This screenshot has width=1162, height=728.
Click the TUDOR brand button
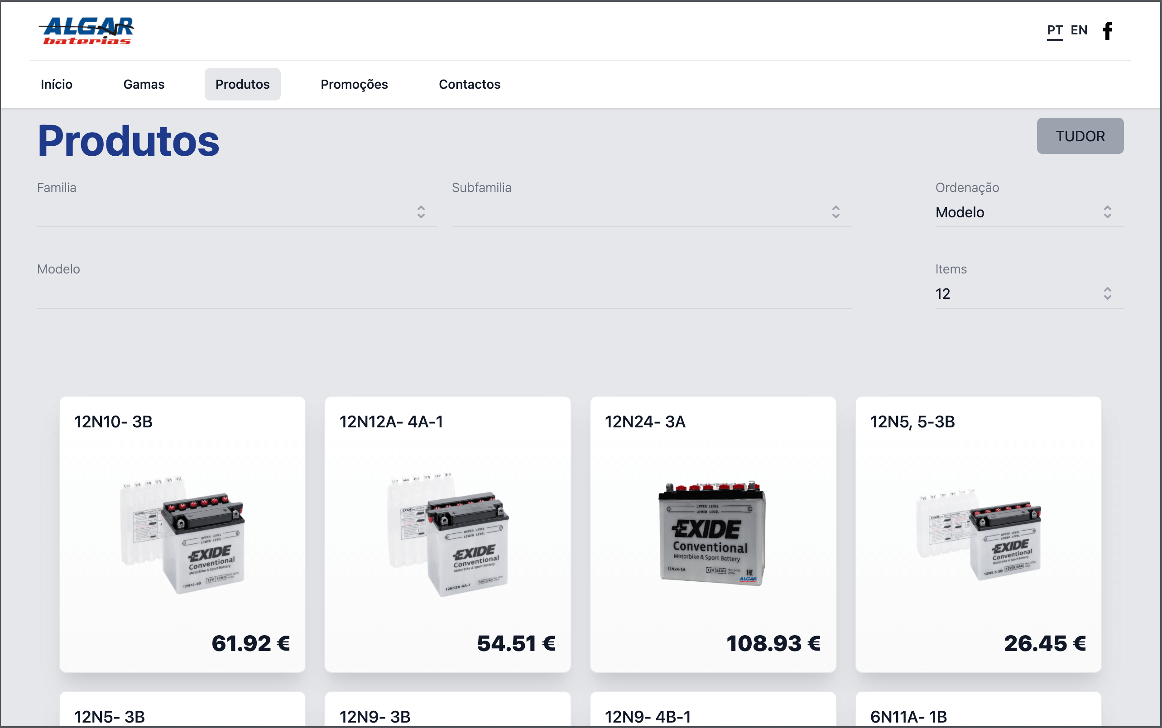pos(1080,136)
